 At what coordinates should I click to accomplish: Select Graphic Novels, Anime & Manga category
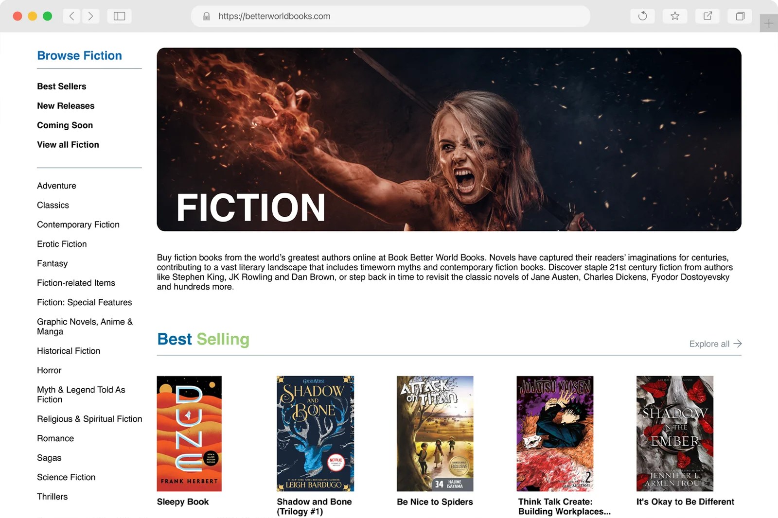point(85,327)
